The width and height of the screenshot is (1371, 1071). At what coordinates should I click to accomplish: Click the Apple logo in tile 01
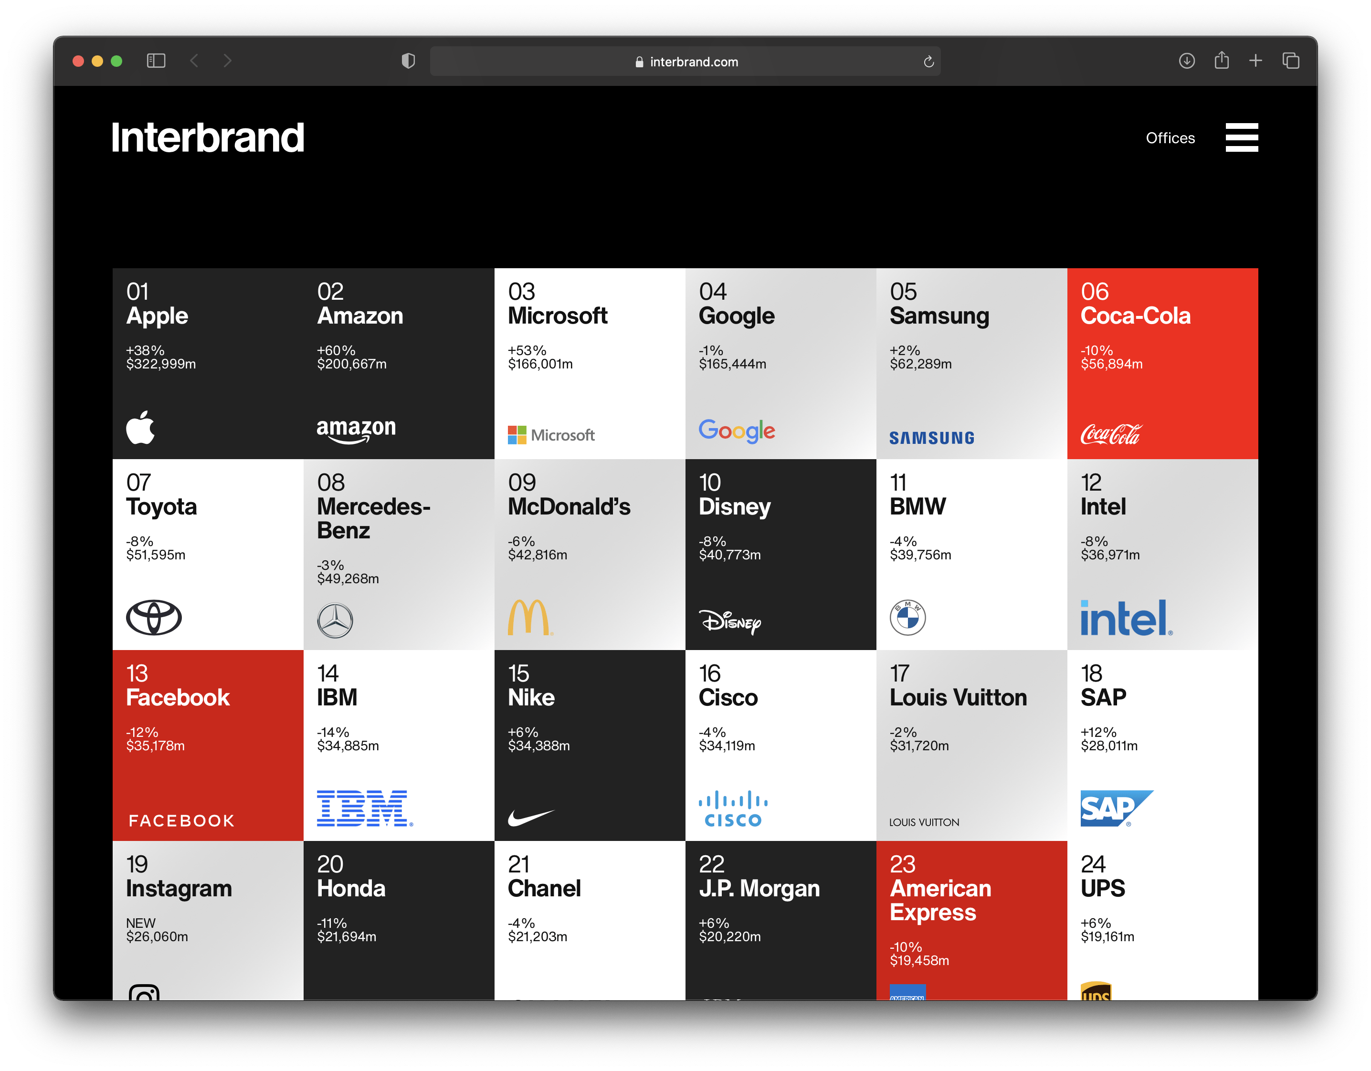coord(140,428)
